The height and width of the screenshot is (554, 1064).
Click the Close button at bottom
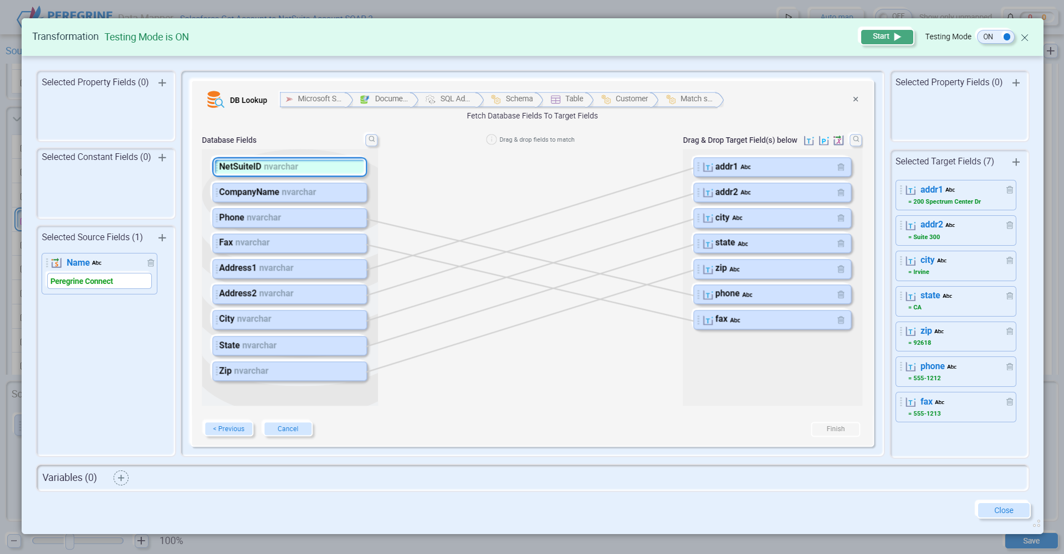pos(1004,510)
